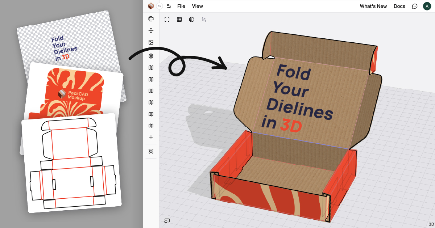Image resolution: width=435 pixels, height=228 pixels.
Task: Toggle the half-shaded circle render mode icon
Action: tap(191, 20)
